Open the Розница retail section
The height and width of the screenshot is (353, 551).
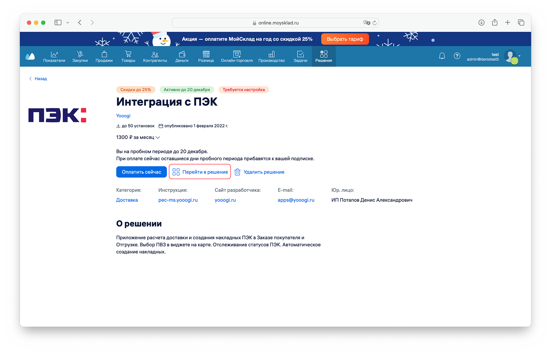click(x=206, y=56)
